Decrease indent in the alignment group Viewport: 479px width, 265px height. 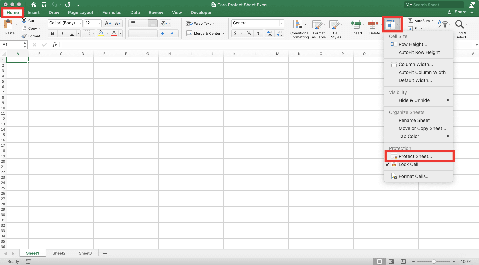pyautogui.click(x=164, y=33)
